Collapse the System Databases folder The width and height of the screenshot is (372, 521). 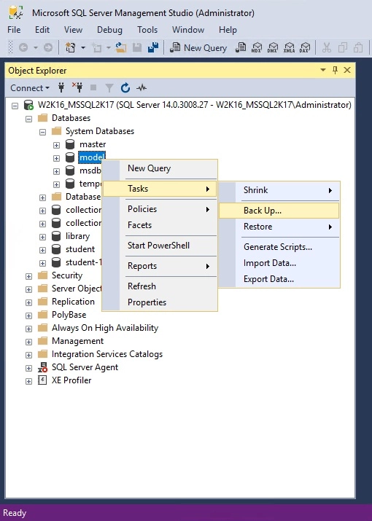(x=42, y=132)
